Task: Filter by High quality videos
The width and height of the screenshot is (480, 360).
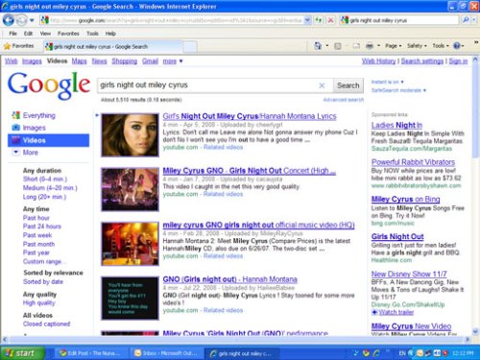Action: (38, 302)
